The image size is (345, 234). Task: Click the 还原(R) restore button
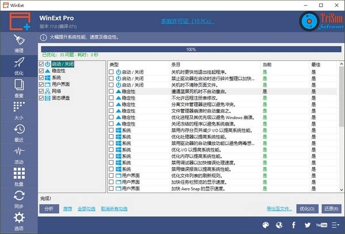(x=331, y=209)
